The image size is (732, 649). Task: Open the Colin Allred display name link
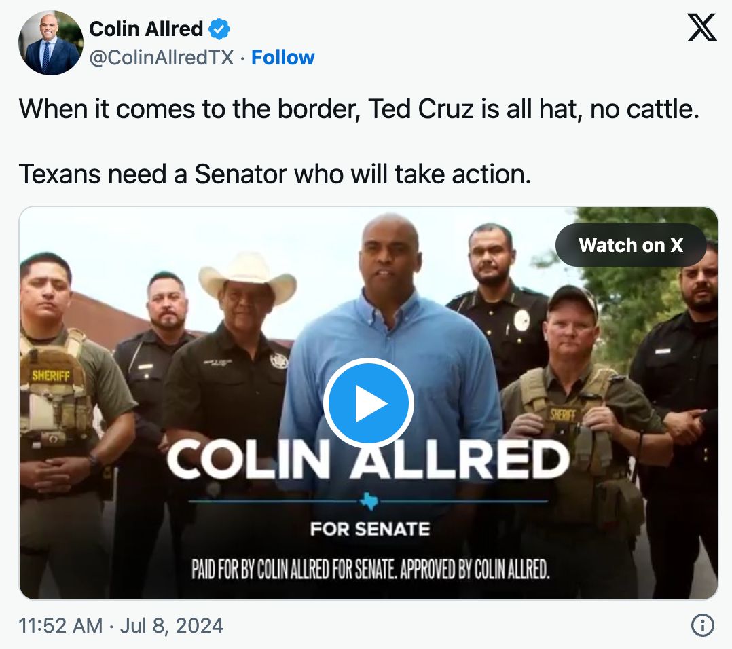[x=147, y=29]
